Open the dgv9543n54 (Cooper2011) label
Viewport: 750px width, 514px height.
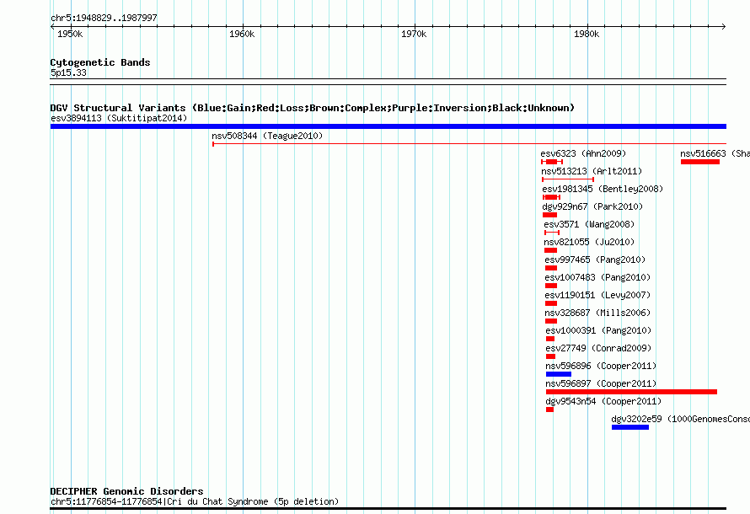pyautogui.click(x=603, y=401)
